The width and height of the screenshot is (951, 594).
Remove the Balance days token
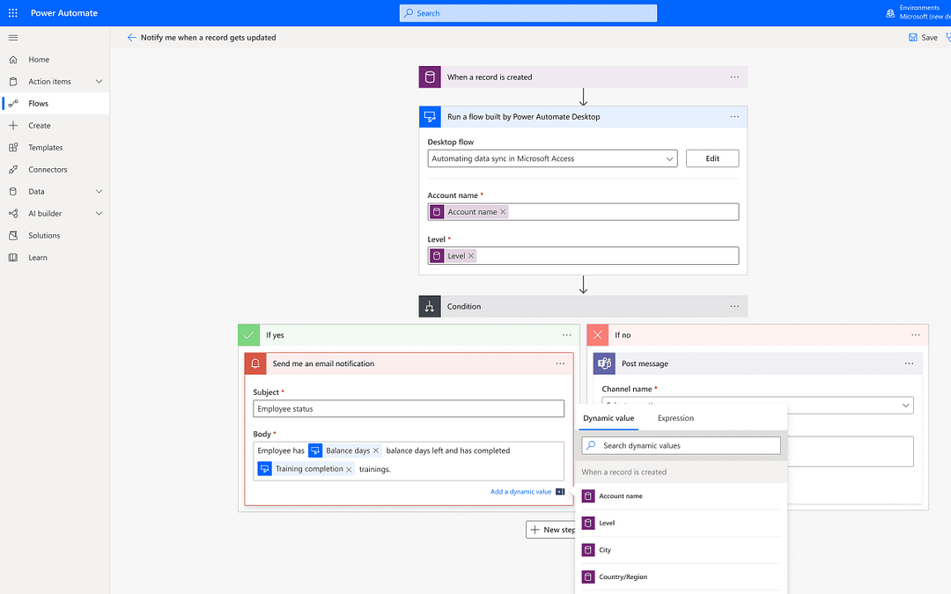click(375, 451)
